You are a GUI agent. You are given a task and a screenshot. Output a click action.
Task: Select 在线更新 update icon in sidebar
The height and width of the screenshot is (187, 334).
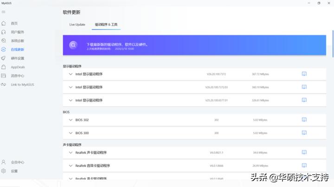click(x=4, y=49)
